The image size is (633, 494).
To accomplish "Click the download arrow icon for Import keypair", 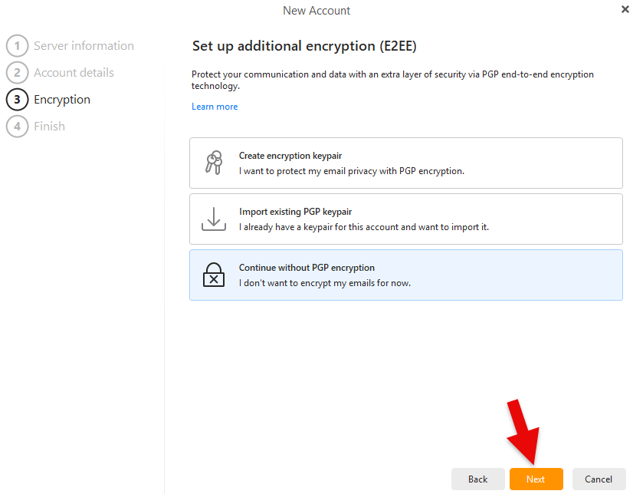I will 214,219.
